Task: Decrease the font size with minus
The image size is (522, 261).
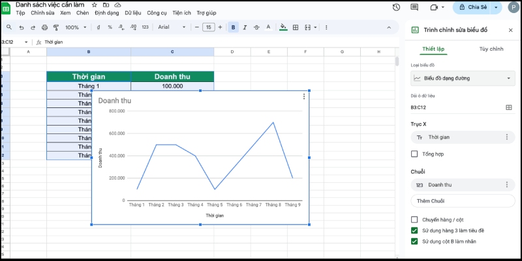Action: pos(197,27)
